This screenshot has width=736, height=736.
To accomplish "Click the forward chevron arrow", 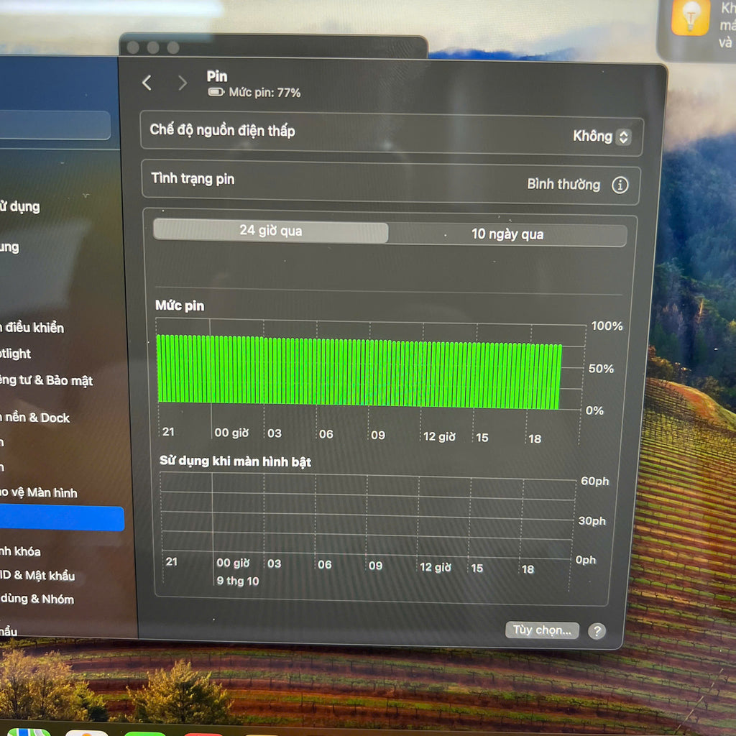I will (182, 83).
